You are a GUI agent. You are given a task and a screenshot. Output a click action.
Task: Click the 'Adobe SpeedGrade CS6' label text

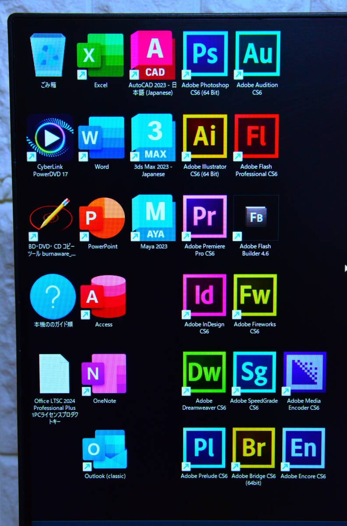[x=254, y=404]
